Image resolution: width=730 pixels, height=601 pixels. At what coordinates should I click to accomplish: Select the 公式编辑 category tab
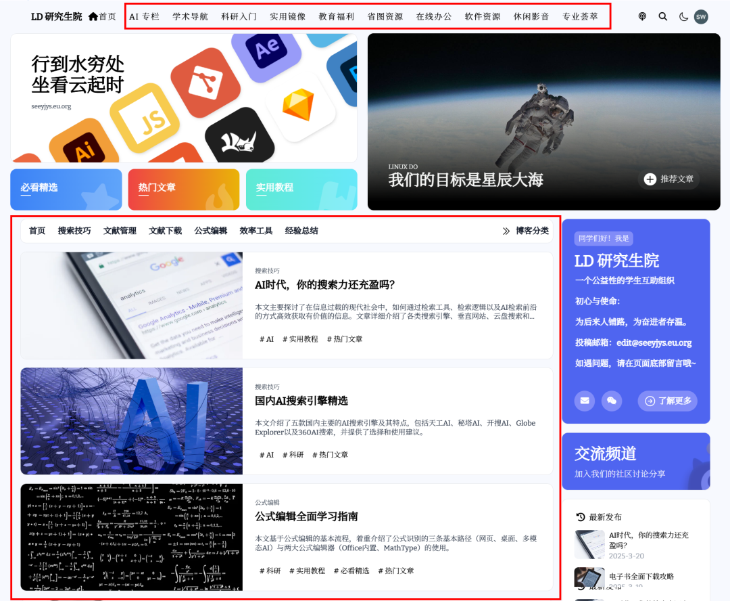coord(210,231)
